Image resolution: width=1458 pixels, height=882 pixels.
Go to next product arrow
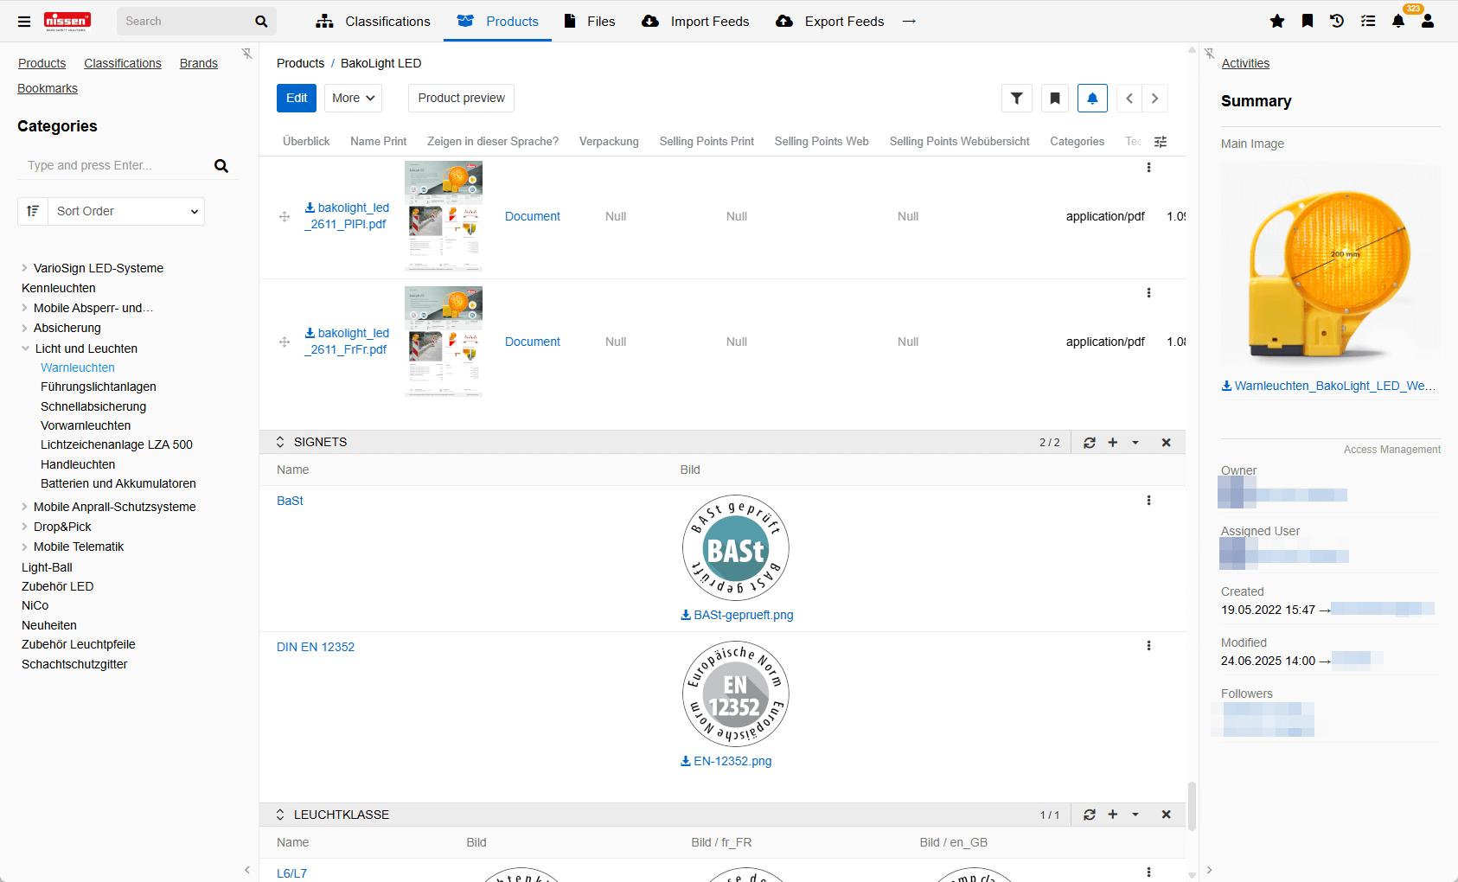coord(1154,99)
